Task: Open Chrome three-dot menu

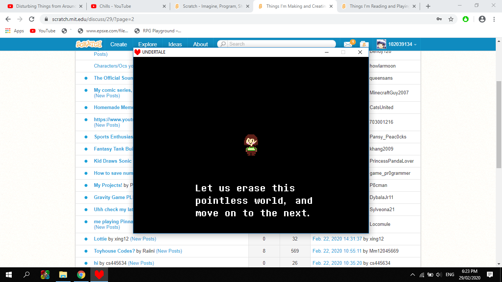Action: [494, 19]
